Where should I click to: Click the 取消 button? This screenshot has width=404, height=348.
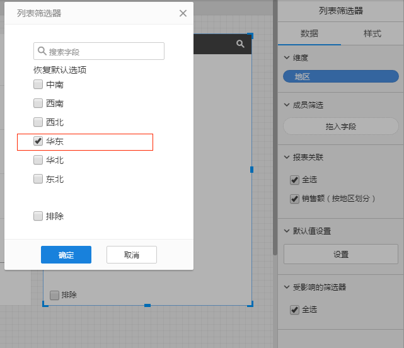tap(132, 255)
